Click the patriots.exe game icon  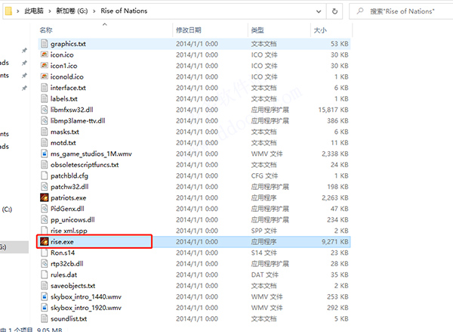(45, 197)
